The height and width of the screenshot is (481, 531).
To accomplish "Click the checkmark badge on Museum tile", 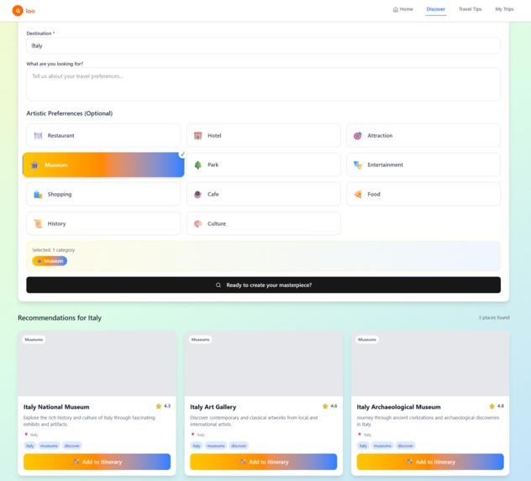I will [182, 154].
